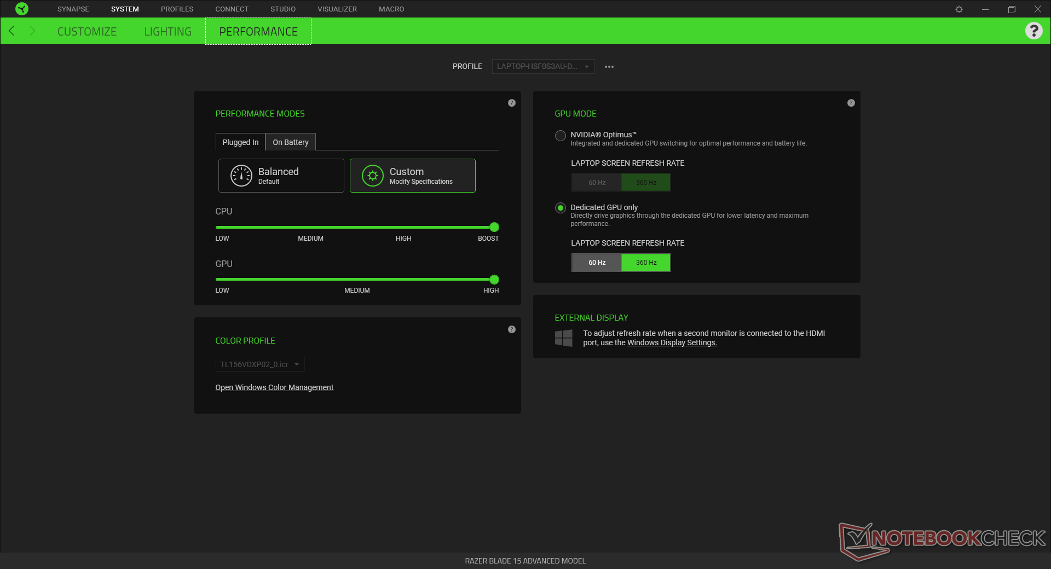
Task: Select the PERFORMANCE tab
Action: click(258, 32)
